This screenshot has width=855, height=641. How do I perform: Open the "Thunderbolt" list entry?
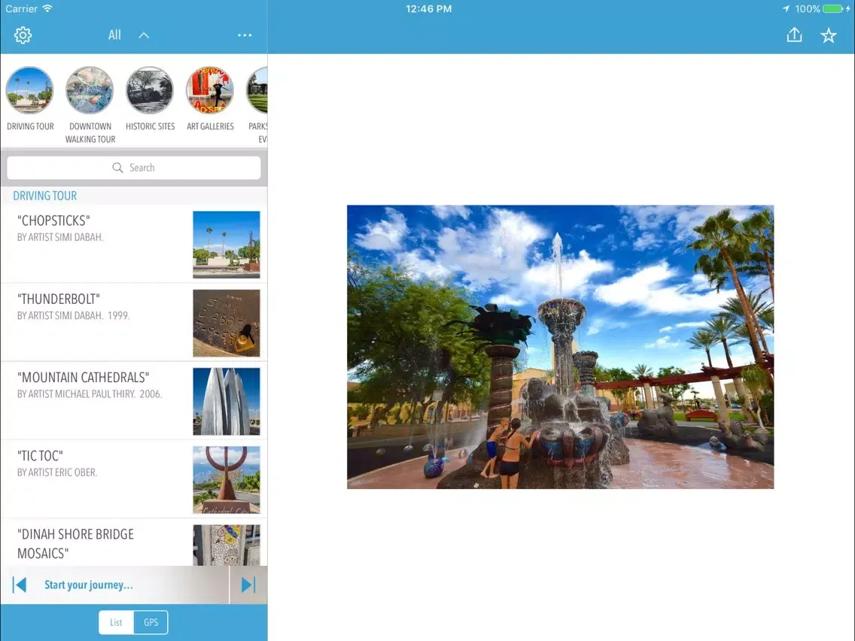(x=134, y=323)
